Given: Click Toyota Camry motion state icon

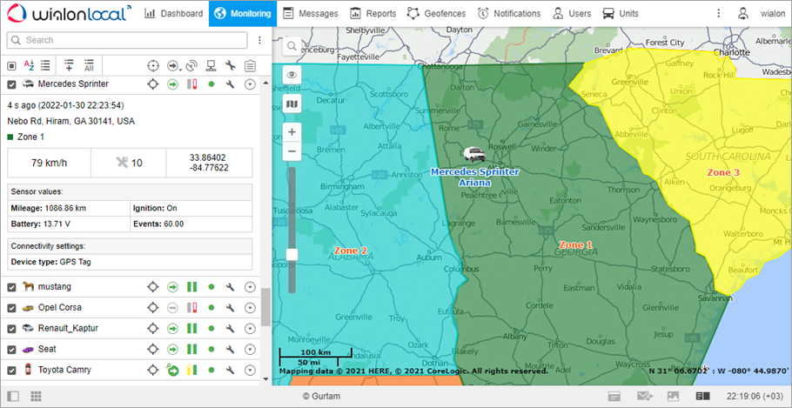Looking at the screenshot, I should click(x=172, y=371).
